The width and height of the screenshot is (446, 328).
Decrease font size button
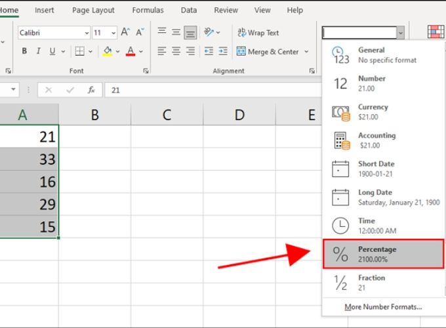140,32
